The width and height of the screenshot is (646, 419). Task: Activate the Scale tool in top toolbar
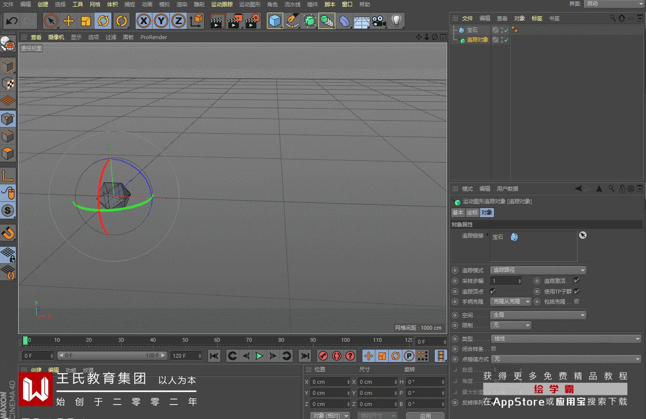86,21
